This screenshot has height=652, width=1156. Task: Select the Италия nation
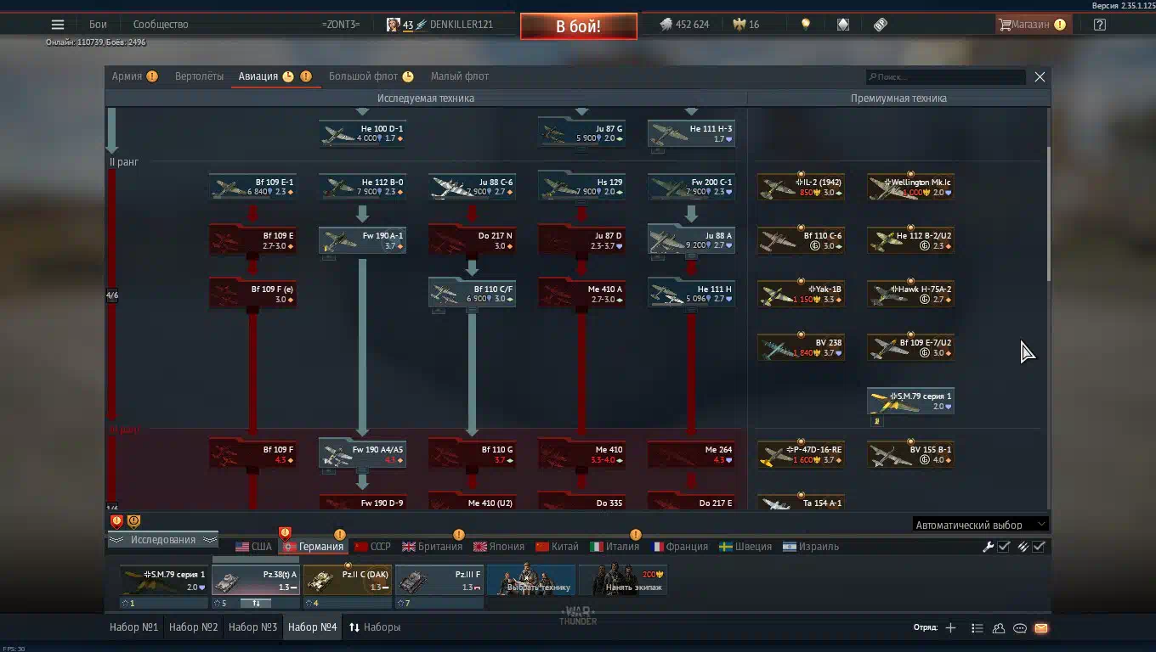tap(615, 547)
